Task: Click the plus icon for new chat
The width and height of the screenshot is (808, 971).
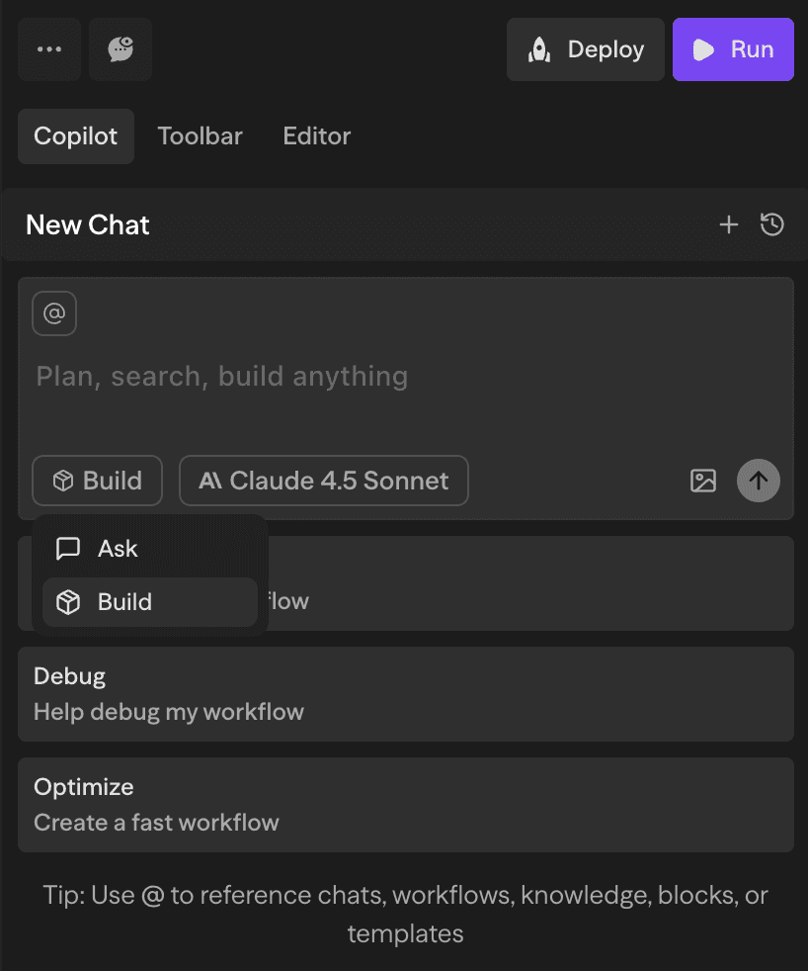Action: (728, 225)
